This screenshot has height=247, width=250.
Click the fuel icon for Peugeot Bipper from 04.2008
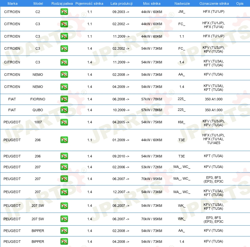(64, 241)
